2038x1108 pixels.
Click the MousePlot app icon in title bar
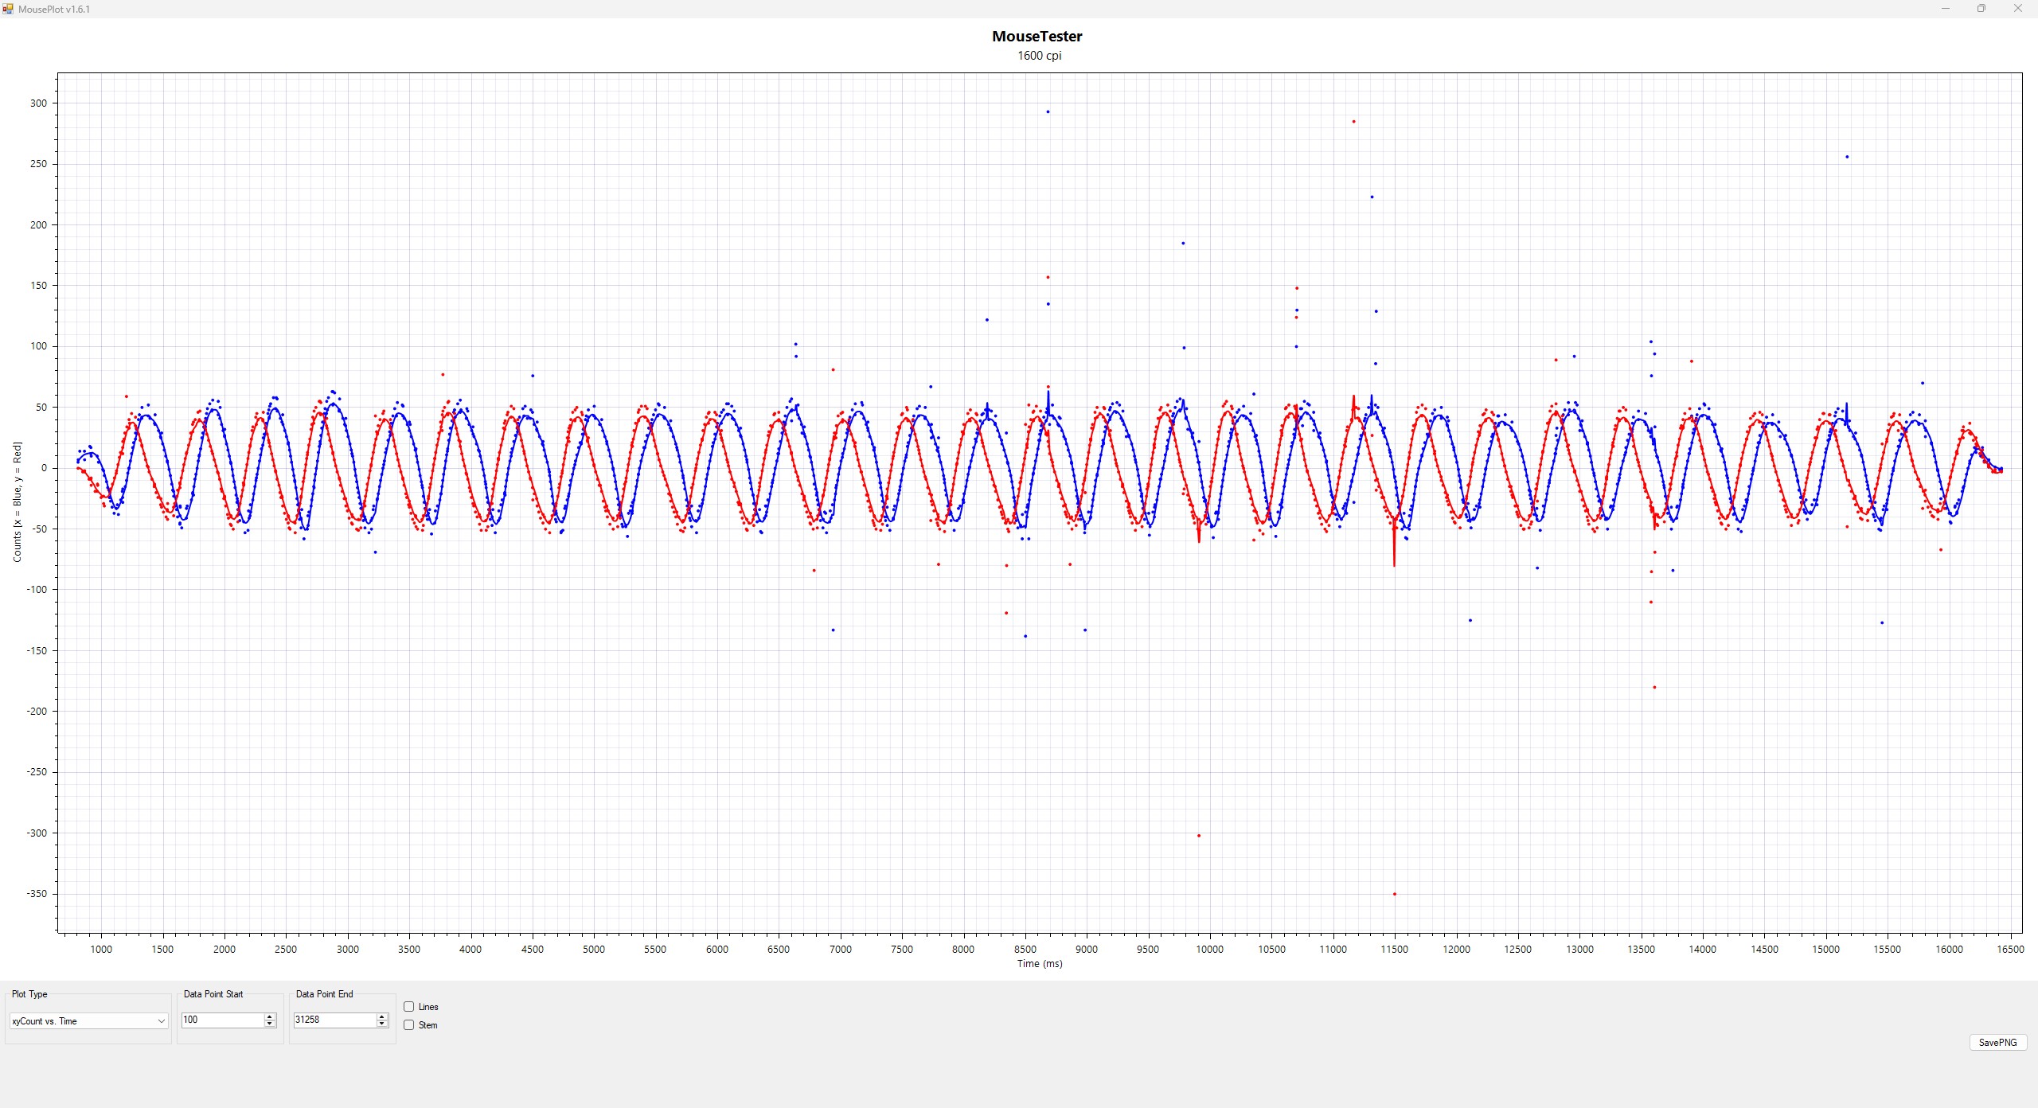pos(8,9)
